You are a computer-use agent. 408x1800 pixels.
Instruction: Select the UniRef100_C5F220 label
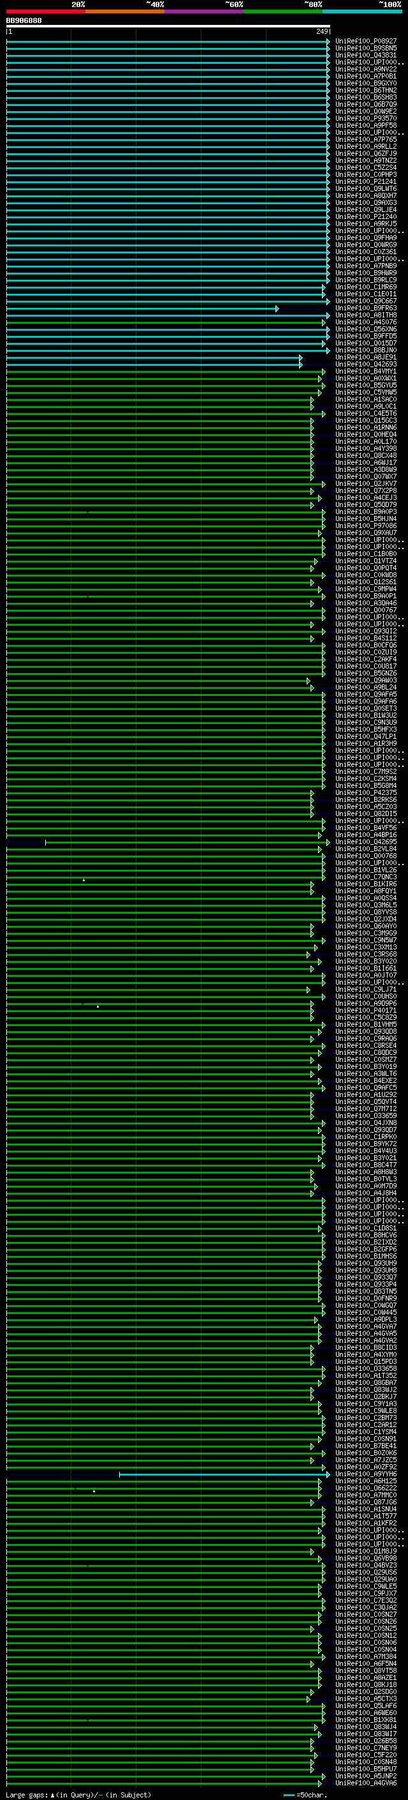366,1755
